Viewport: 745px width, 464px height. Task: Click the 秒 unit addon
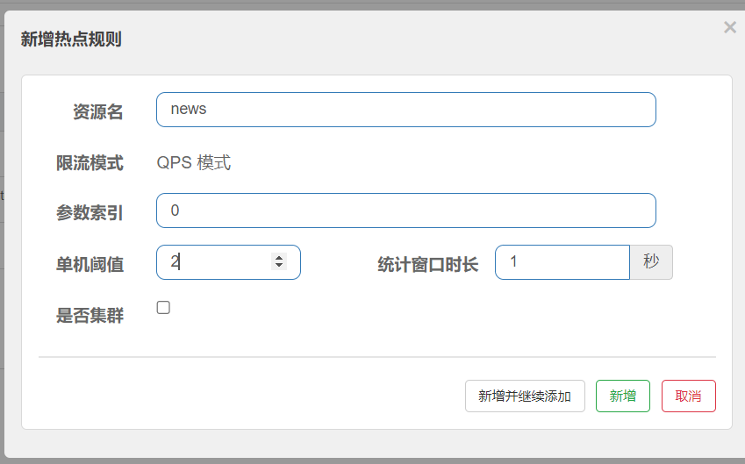click(x=651, y=262)
